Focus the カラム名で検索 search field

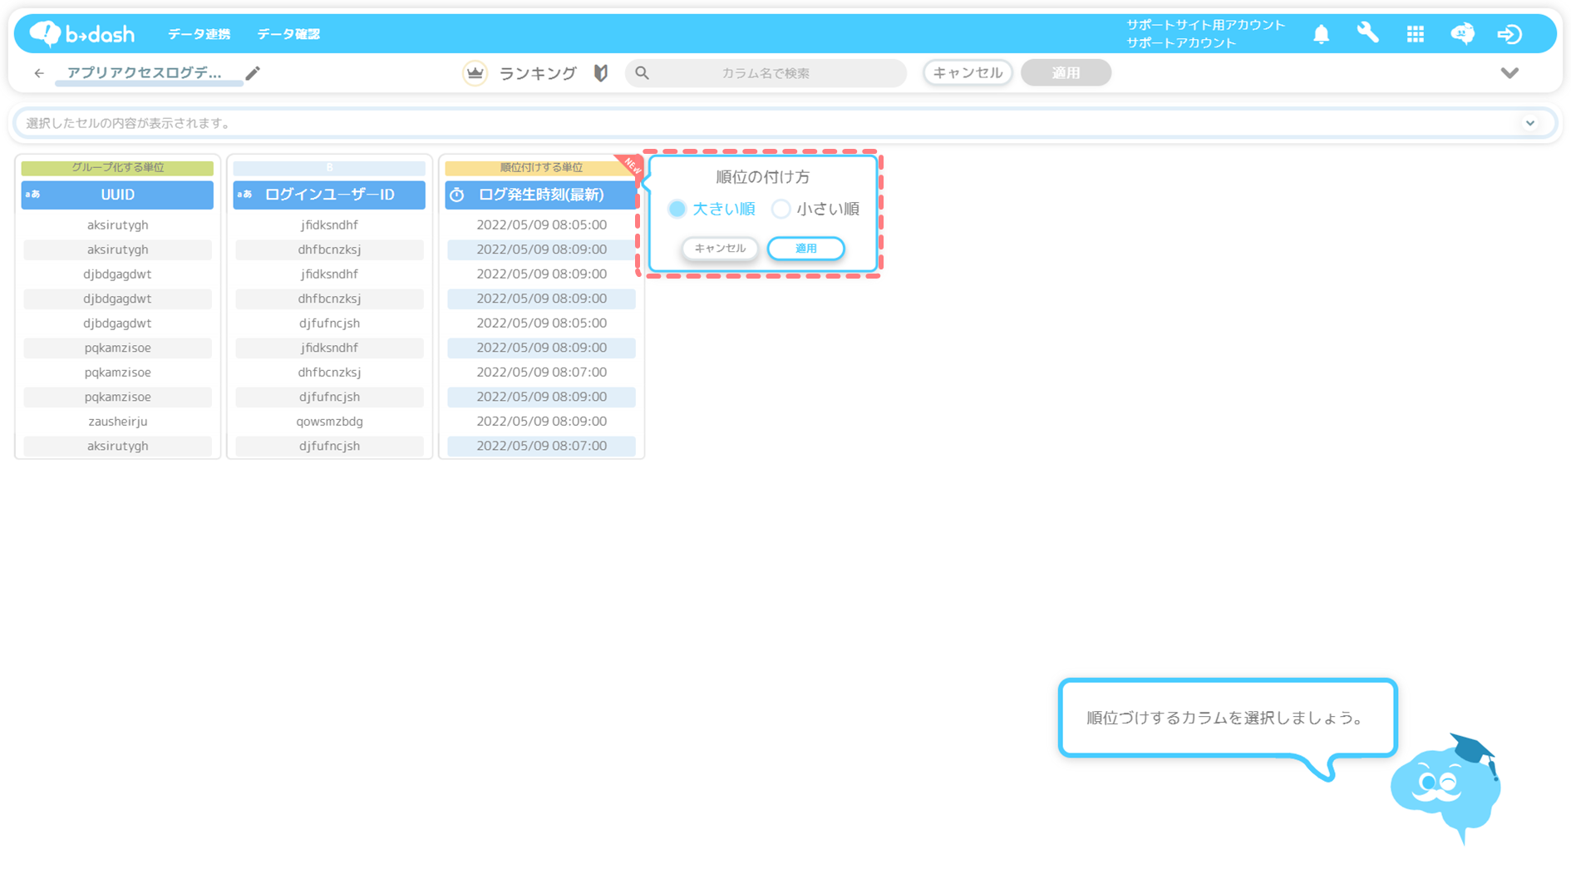coord(766,73)
